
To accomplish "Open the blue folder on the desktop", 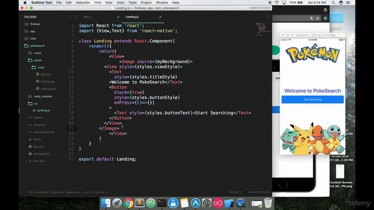I will pyautogui.click(x=337, y=18).
